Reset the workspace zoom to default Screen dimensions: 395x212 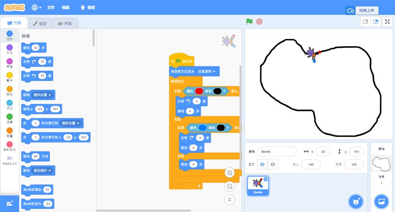[x=229, y=200]
